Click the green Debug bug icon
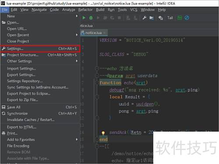 click(91, 18)
